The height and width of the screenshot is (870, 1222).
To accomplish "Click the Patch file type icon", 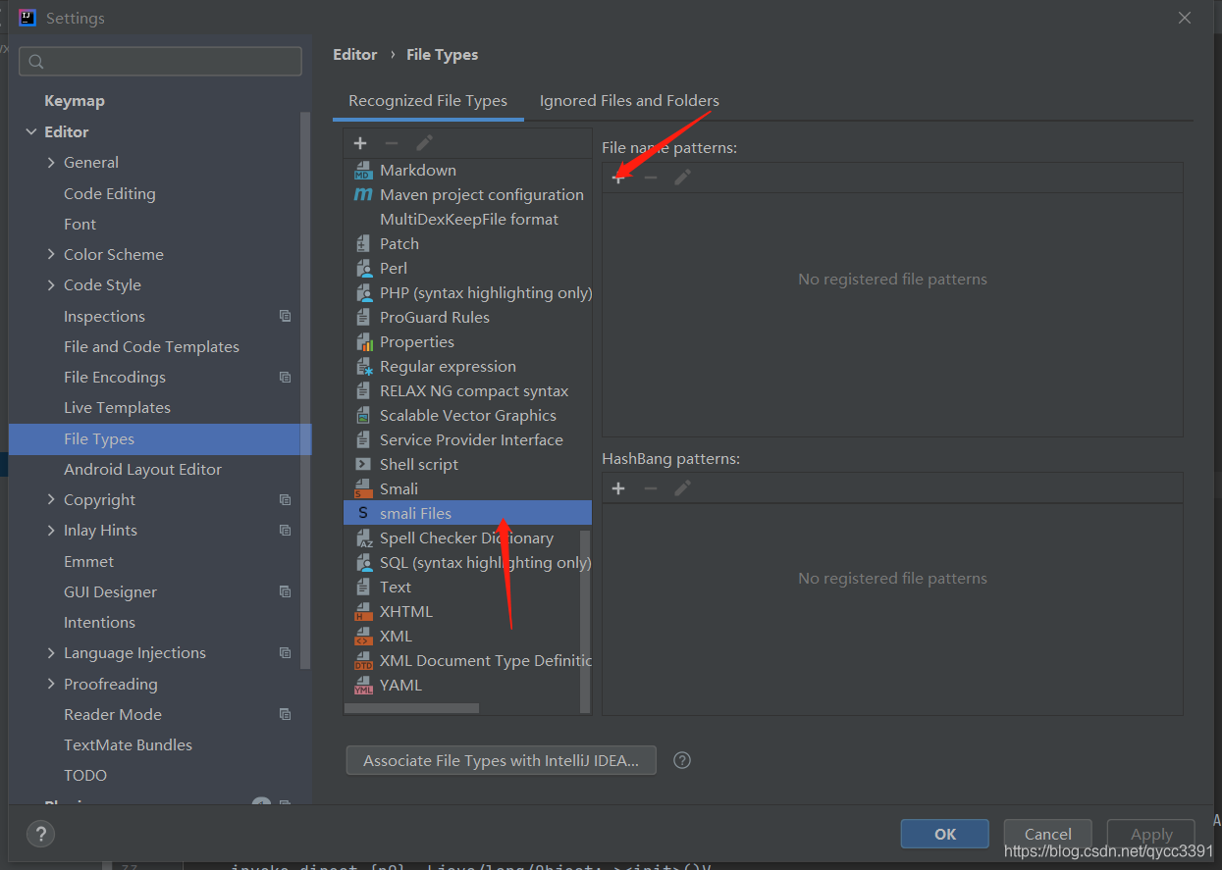I will pyautogui.click(x=363, y=244).
